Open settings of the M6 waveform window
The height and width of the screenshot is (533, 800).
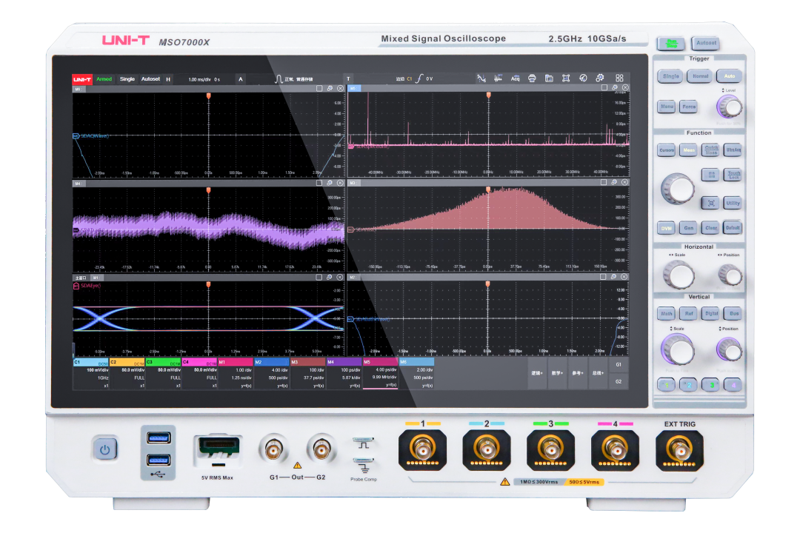330,88
